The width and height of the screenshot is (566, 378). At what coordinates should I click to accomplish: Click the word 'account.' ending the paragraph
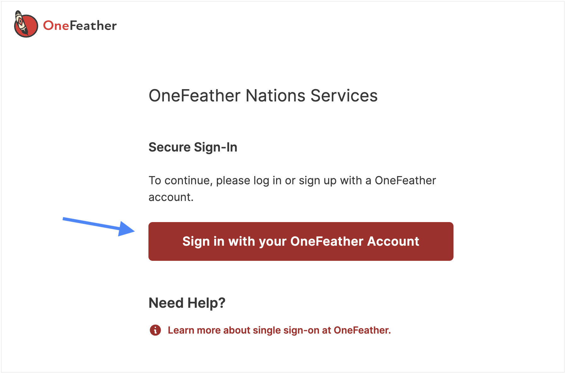click(x=171, y=198)
